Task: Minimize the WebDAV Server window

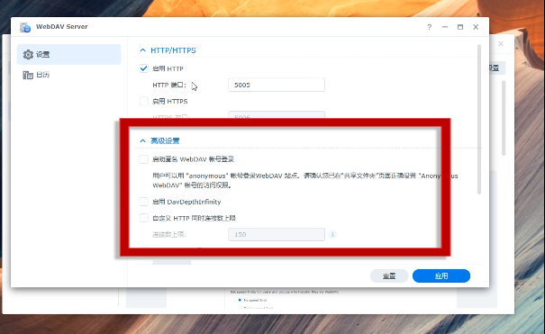Action: (x=444, y=27)
